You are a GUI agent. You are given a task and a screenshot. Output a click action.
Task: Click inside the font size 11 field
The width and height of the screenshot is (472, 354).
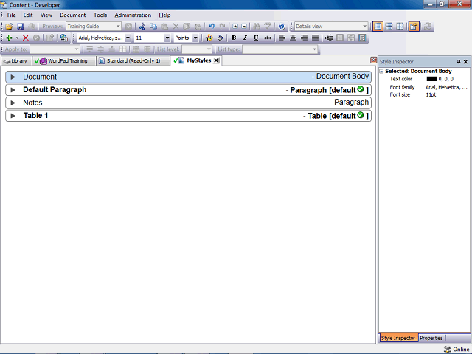coord(149,38)
